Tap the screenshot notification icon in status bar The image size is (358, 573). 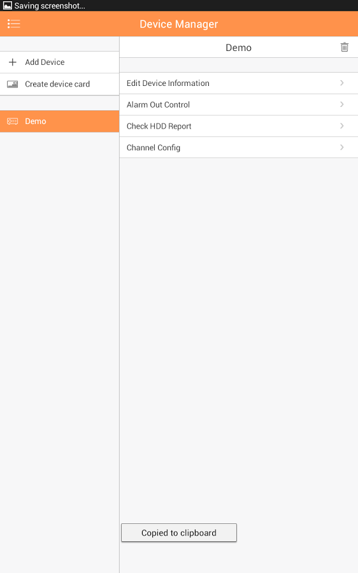7,6
